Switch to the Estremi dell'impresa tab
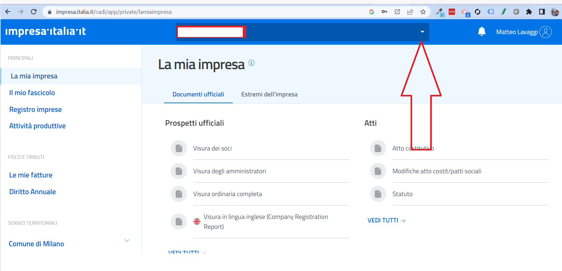The width and height of the screenshot is (562, 271). coord(269,94)
